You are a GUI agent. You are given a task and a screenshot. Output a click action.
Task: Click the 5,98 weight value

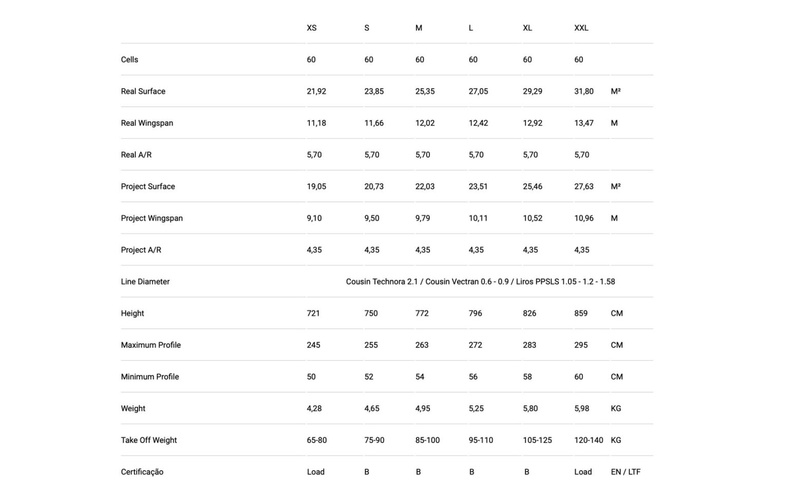[x=581, y=409]
